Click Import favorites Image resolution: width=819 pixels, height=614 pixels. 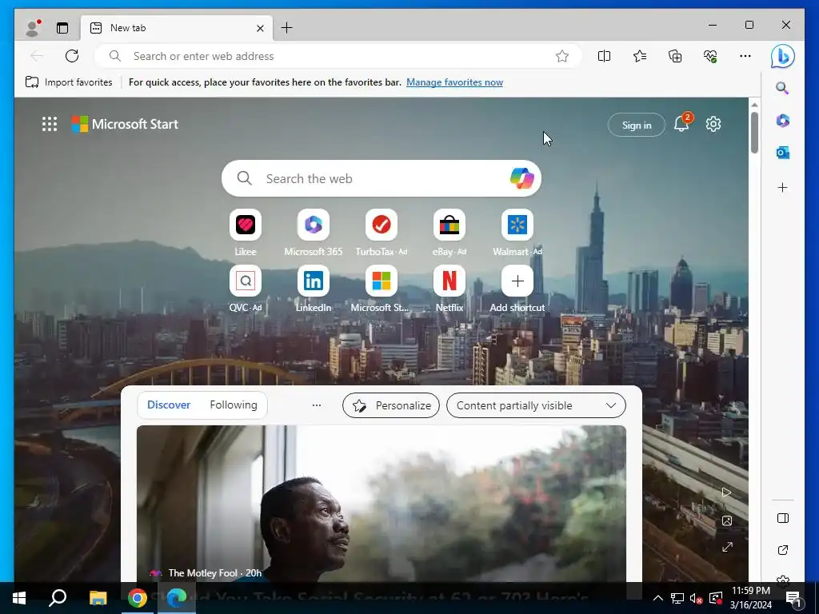click(x=69, y=82)
